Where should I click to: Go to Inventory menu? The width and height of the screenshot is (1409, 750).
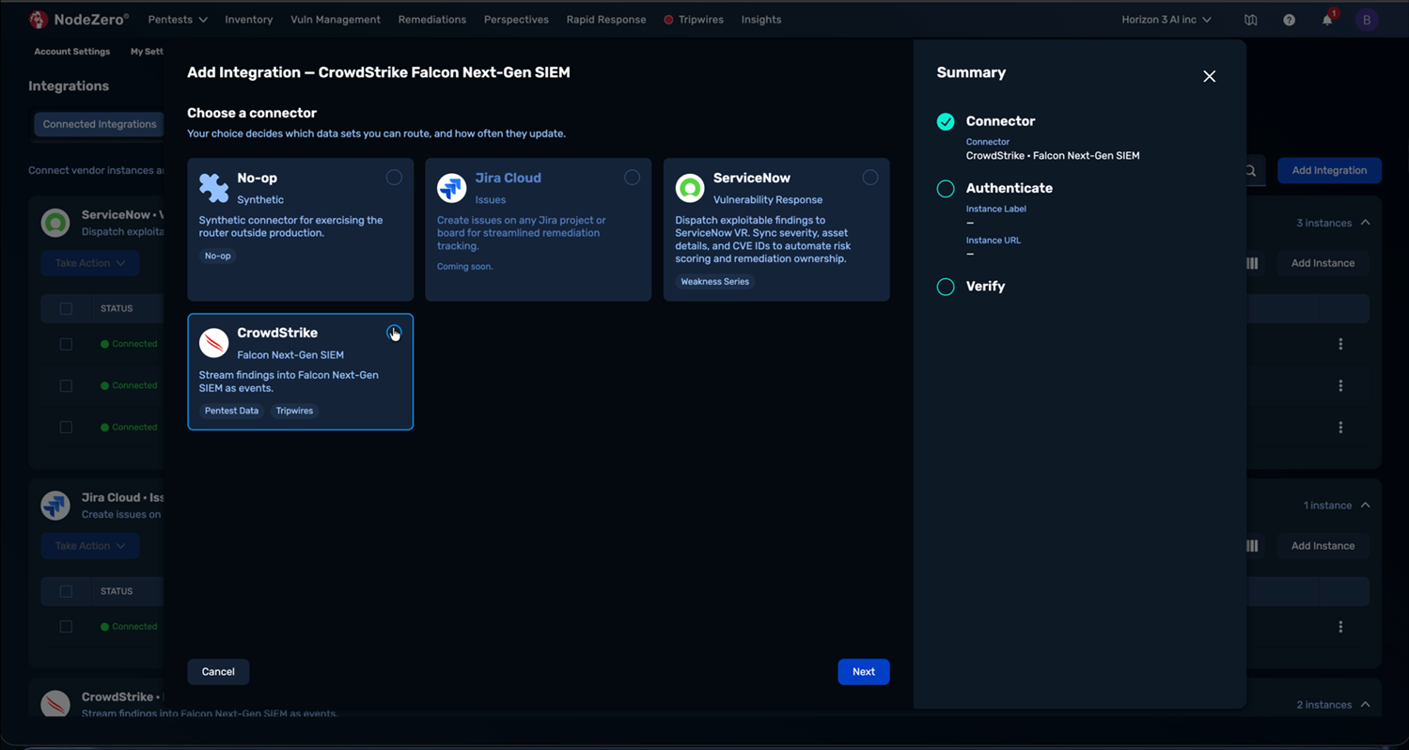point(249,20)
